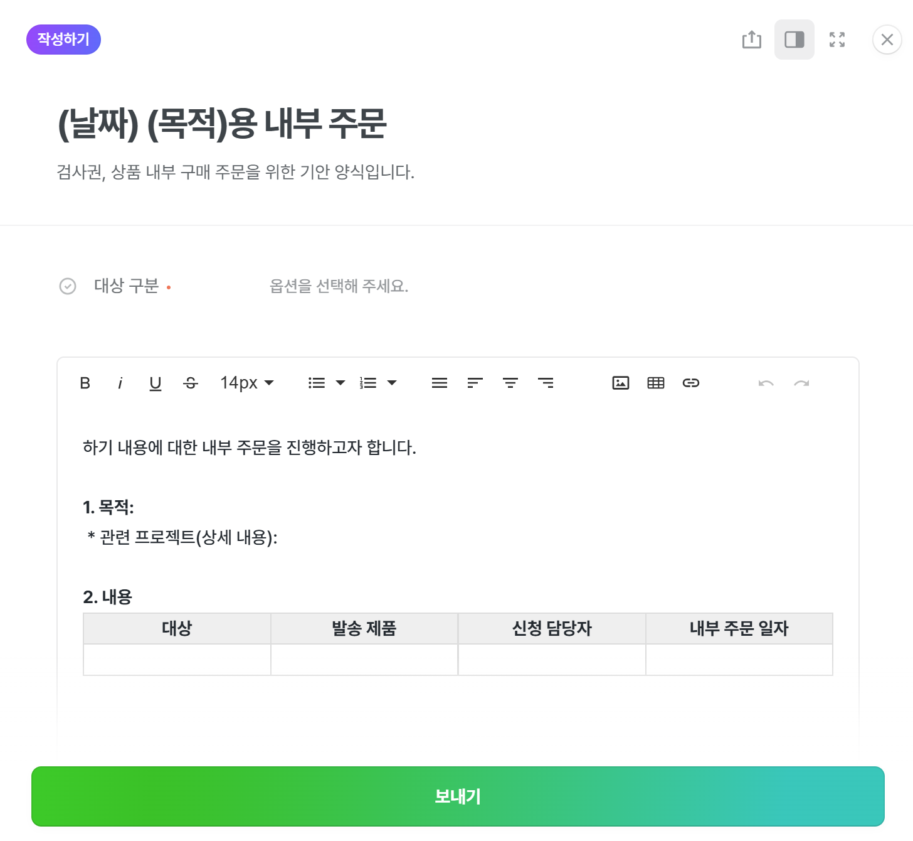Open the 대상 구분 option selector

pos(339,286)
